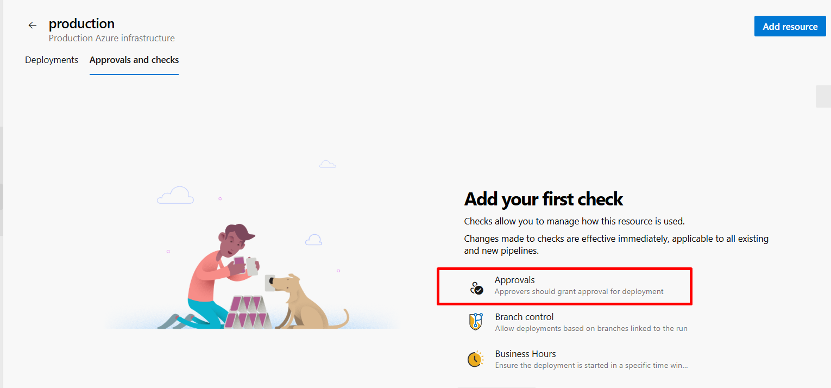Click the Add your first check heading
This screenshot has width=831, height=388.
pos(543,199)
